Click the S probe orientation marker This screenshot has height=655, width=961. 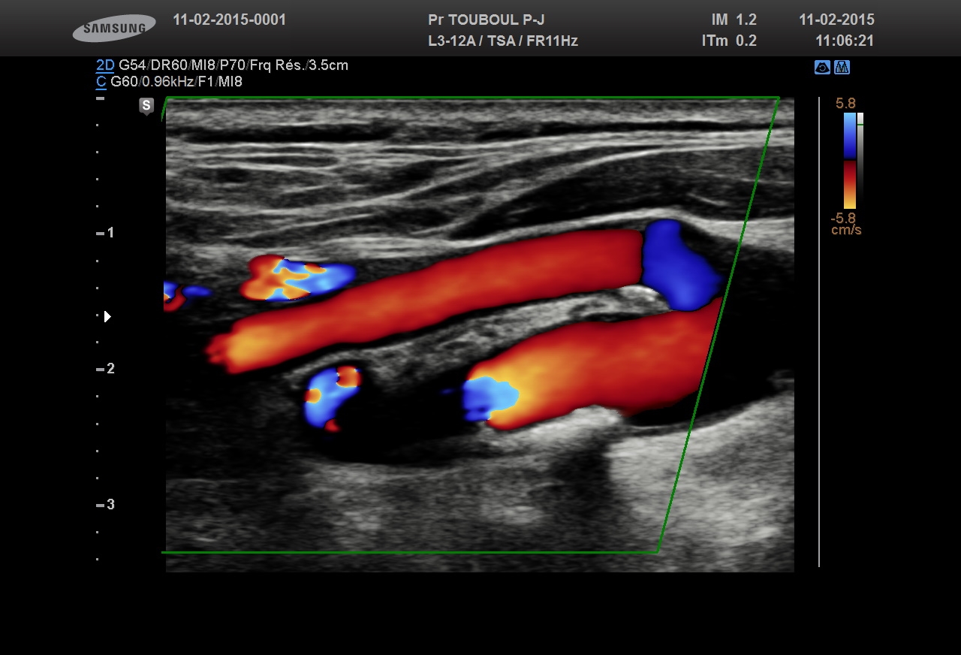146,106
